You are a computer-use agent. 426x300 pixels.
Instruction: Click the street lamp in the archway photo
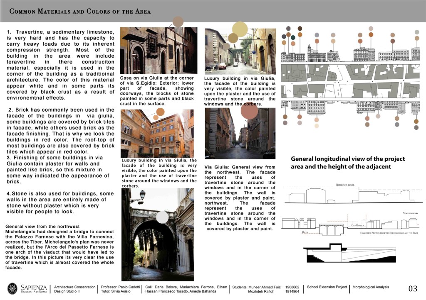(x=142, y=195)
